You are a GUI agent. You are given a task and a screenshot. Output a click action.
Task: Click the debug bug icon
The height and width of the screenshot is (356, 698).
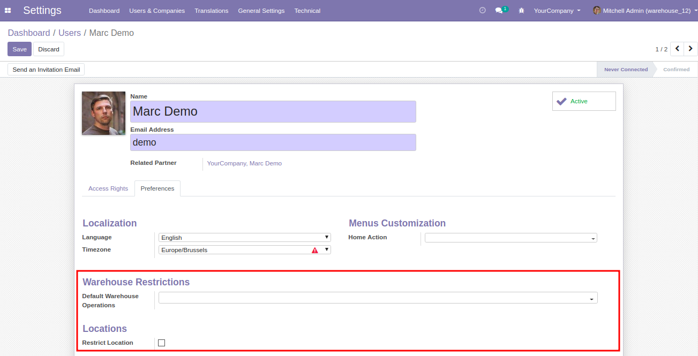coord(521,11)
